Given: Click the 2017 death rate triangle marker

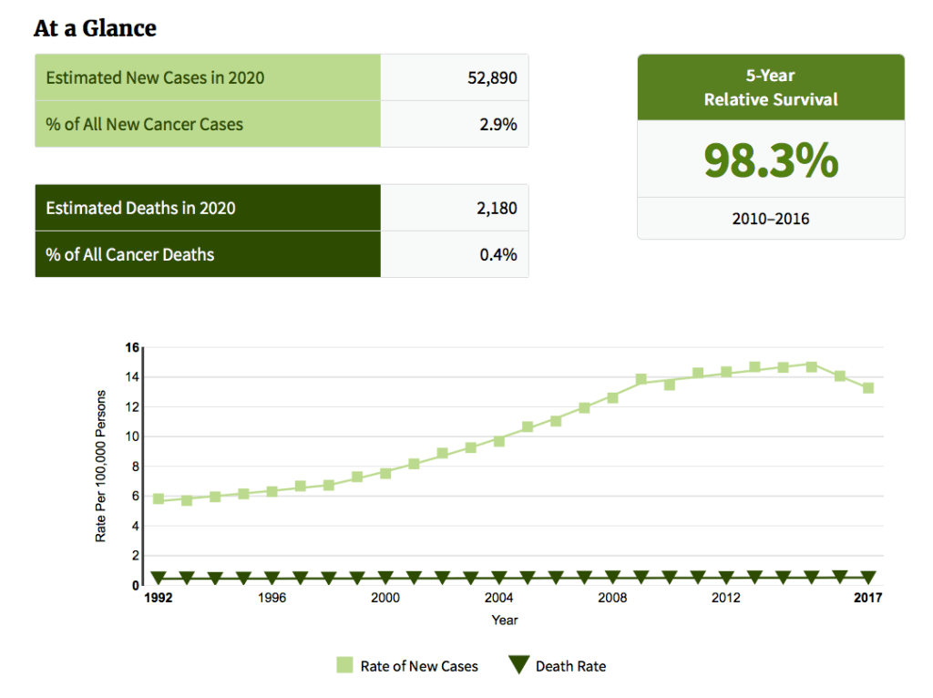Looking at the screenshot, I should click(868, 577).
